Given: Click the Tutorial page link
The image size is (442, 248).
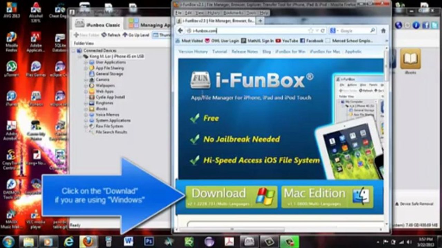Looking at the screenshot, I should pyautogui.click(x=219, y=51).
